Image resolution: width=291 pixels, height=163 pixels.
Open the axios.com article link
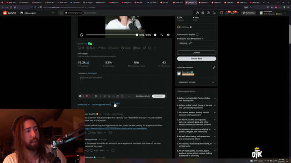[x=116, y=128]
